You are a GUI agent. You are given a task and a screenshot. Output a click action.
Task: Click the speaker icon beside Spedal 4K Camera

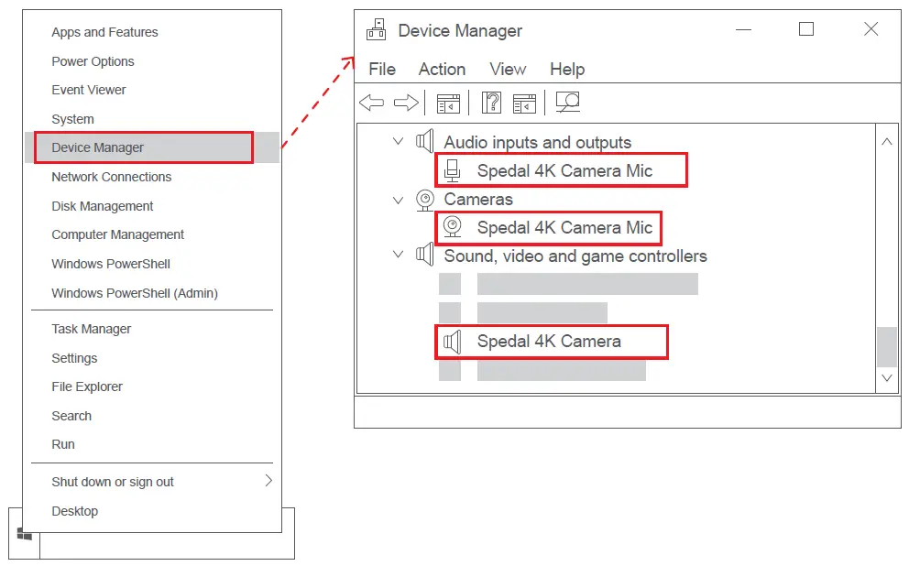point(452,342)
